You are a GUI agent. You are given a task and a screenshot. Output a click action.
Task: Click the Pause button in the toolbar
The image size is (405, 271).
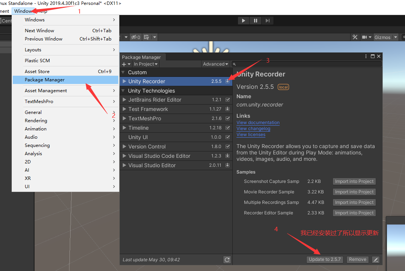pos(255,21)
